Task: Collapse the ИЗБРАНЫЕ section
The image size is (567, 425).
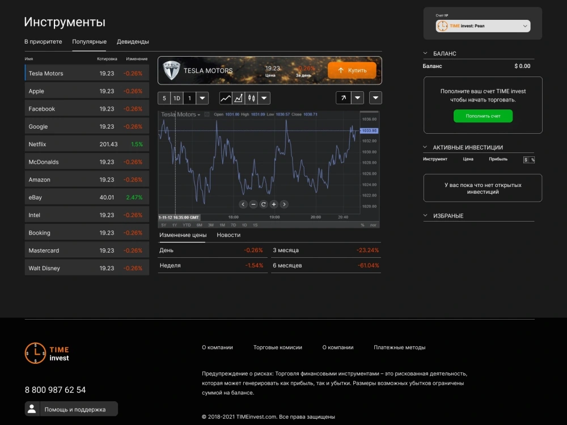Action: point(425,215)
